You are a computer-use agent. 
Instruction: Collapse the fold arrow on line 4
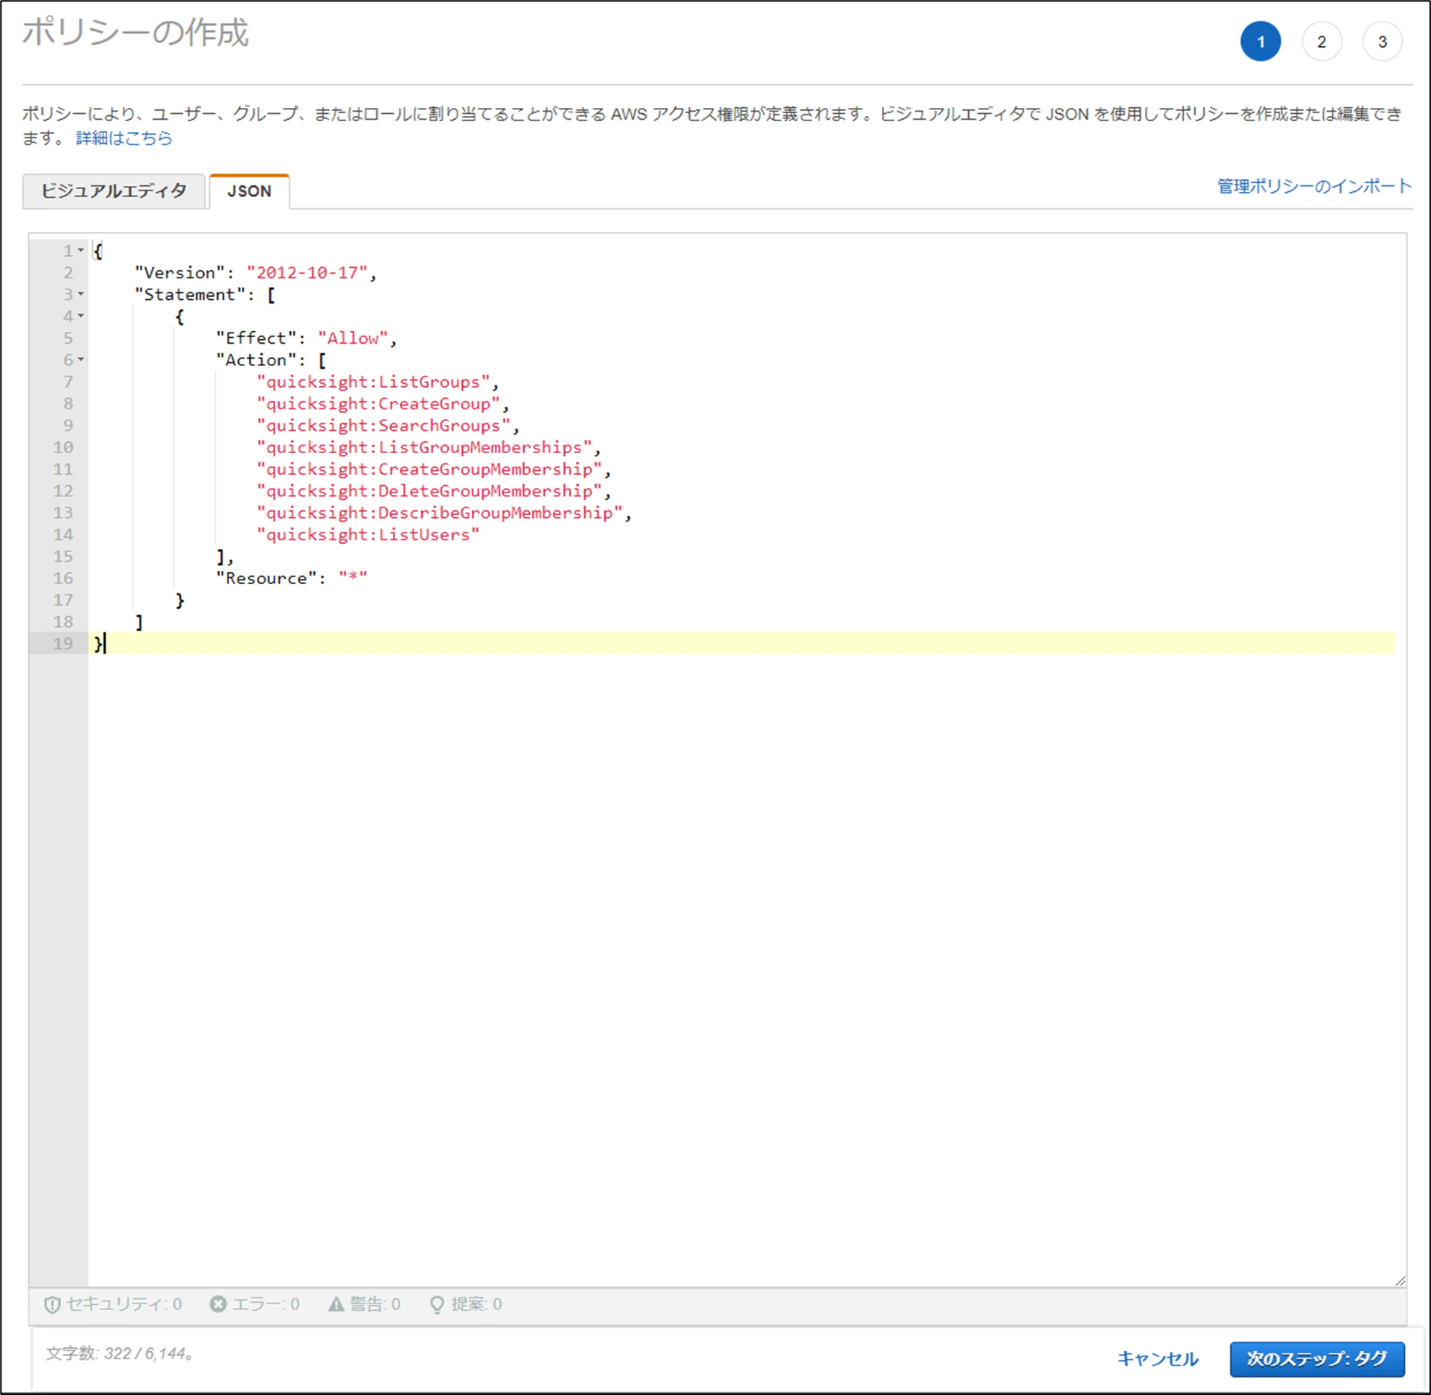click(81, 316)
